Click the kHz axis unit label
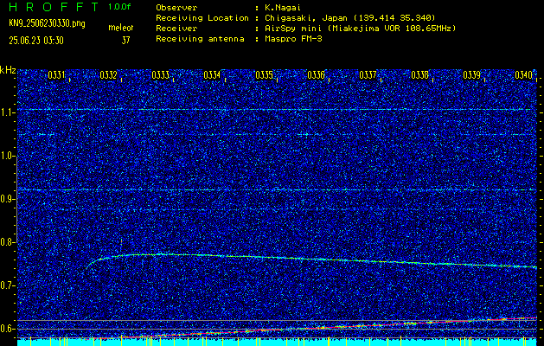 point(8,70)
